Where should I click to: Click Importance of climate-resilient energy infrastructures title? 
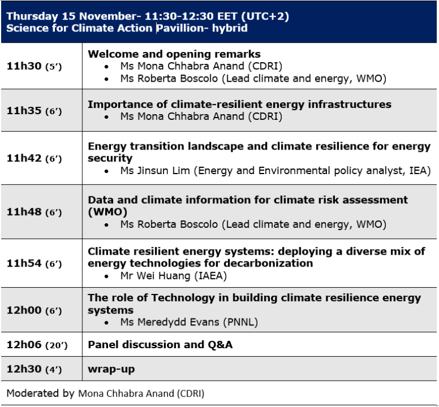pos(239,104)
